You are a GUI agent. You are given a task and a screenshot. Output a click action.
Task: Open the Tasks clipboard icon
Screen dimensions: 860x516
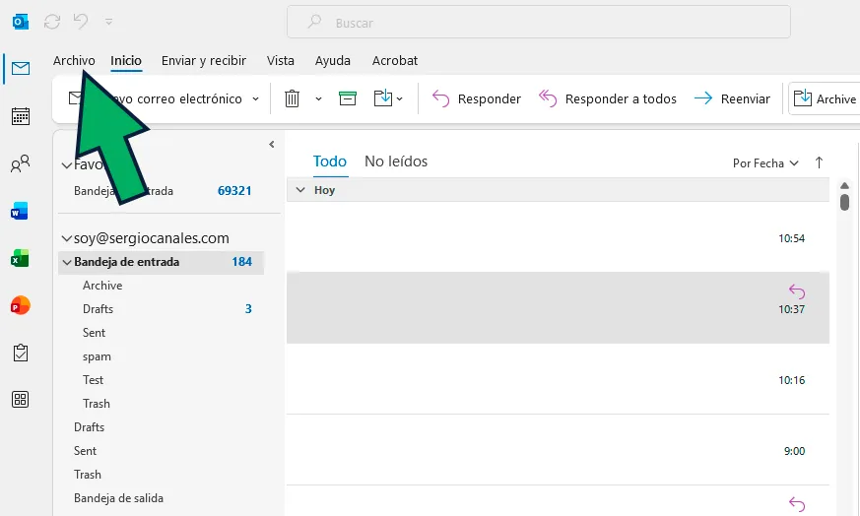21,353
